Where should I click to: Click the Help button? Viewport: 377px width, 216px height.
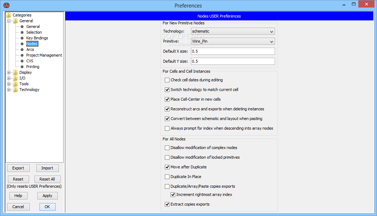point(18,196)
